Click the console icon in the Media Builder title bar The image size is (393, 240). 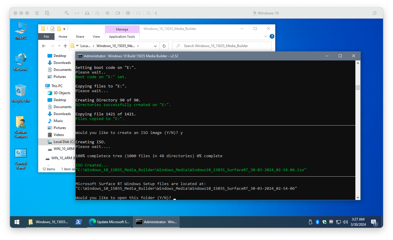coord(80,56)
